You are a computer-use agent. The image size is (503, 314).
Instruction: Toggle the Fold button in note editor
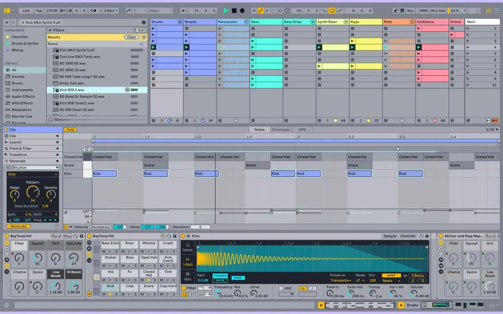click(70, 130)
